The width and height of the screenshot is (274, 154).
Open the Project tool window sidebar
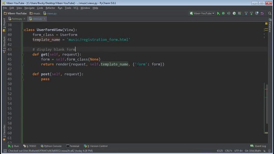point(4,25)
